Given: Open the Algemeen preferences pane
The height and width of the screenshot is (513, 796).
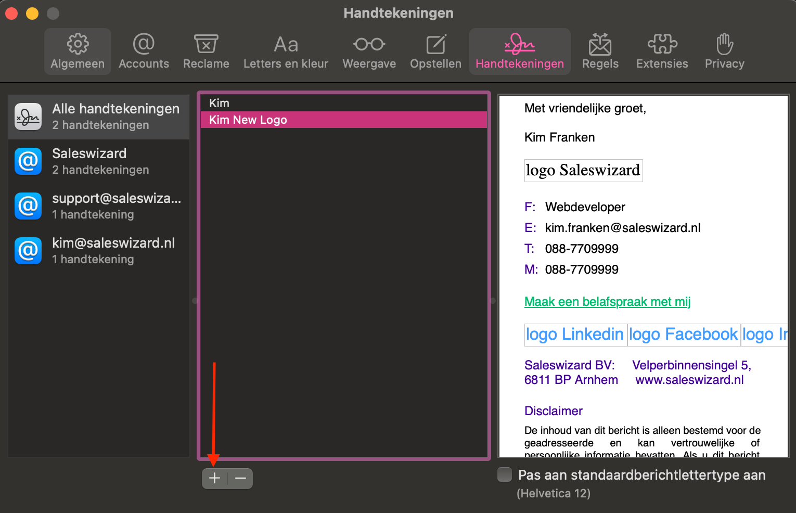Looking at the screenshot, I should tap(78, 52).
